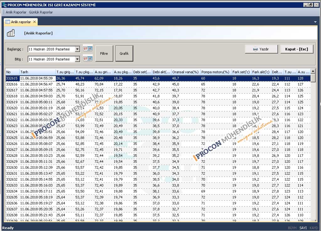Click the vertical scrollbar thumb of table

[313, 78]
